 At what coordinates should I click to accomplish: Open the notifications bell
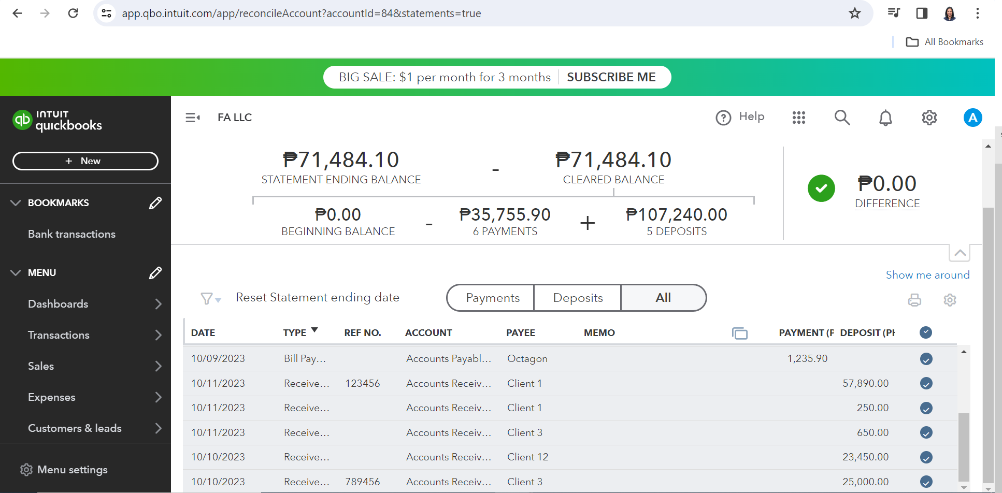885,118
